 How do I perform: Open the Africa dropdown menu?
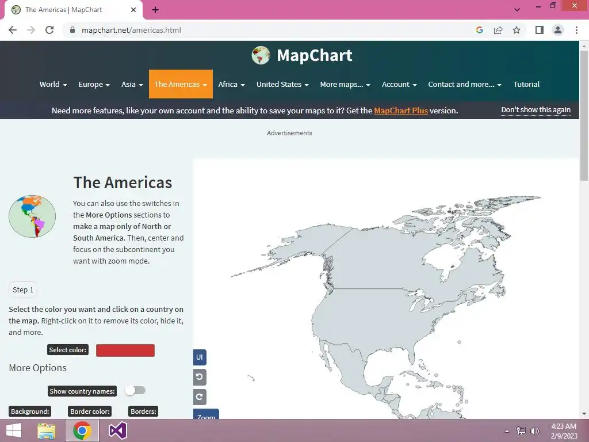tap(231, 84)
